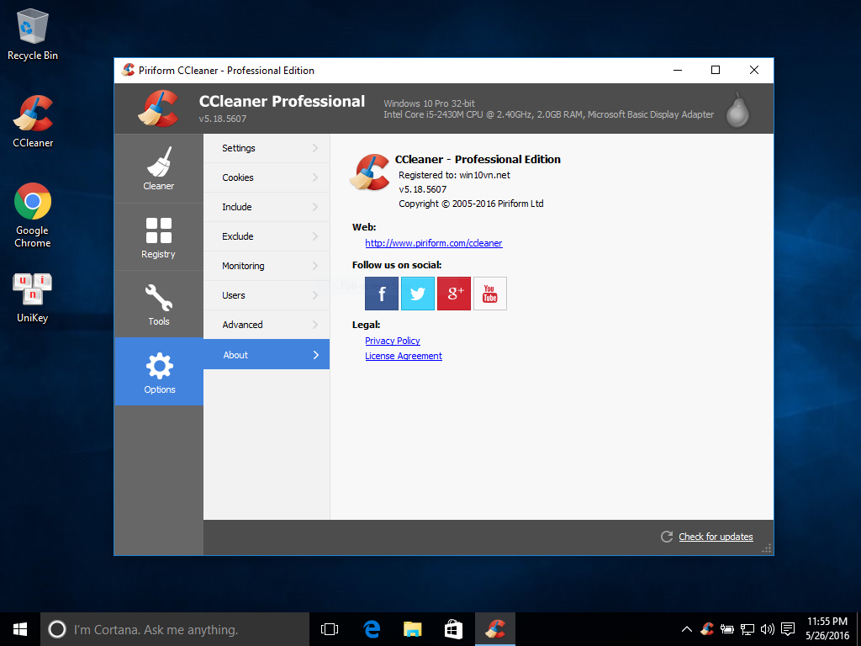Click Check for updates link
861x646 pixels.
point(716,537)
